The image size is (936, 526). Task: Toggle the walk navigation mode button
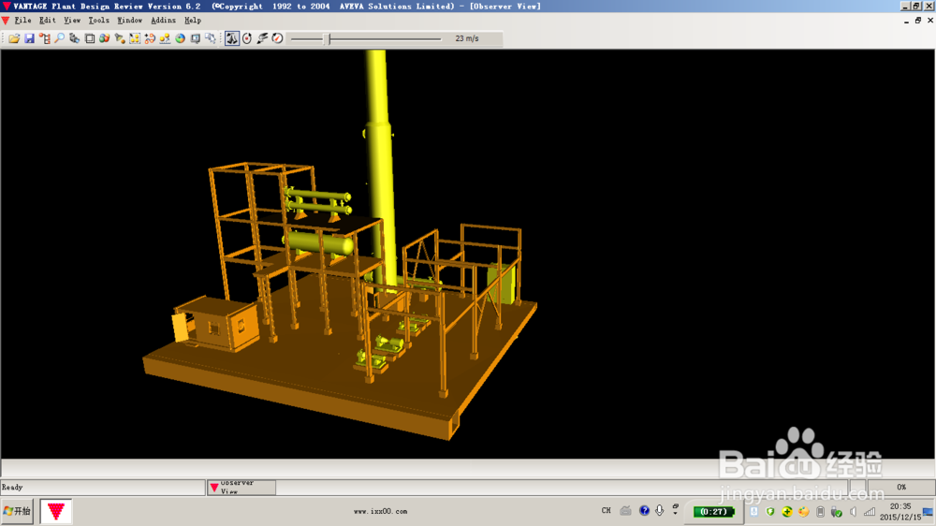click(x=231, y=38)
